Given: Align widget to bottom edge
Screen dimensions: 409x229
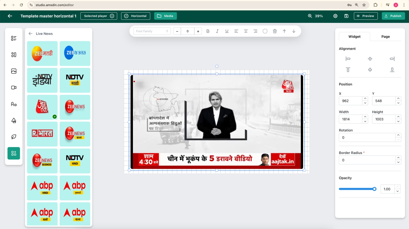Looking at the screenshot, I should 392,70.
